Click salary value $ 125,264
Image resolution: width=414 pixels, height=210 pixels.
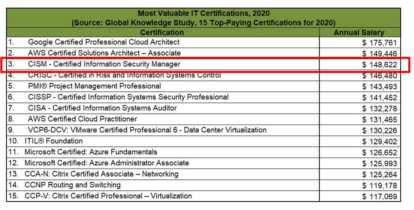click(x=379, y=175)
